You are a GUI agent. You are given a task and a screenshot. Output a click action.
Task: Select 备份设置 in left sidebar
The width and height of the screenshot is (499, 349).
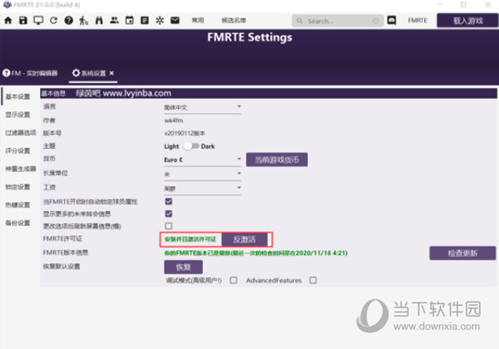[17, 223]
